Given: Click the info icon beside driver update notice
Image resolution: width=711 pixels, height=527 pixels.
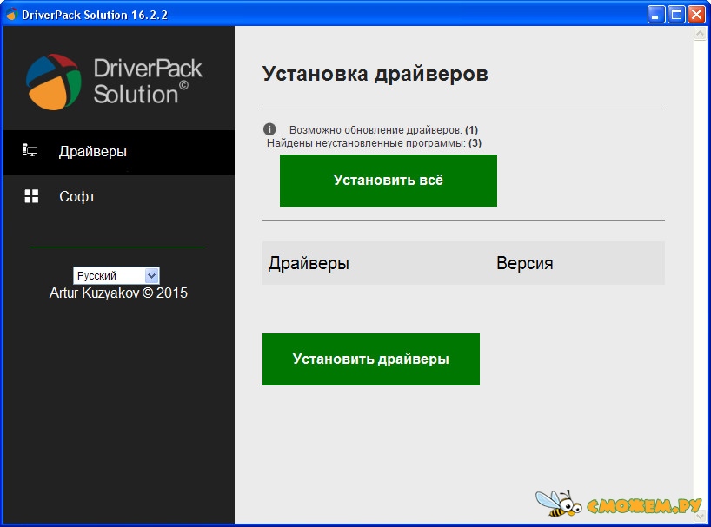Looking at the screenshot, I should [269, 129].
